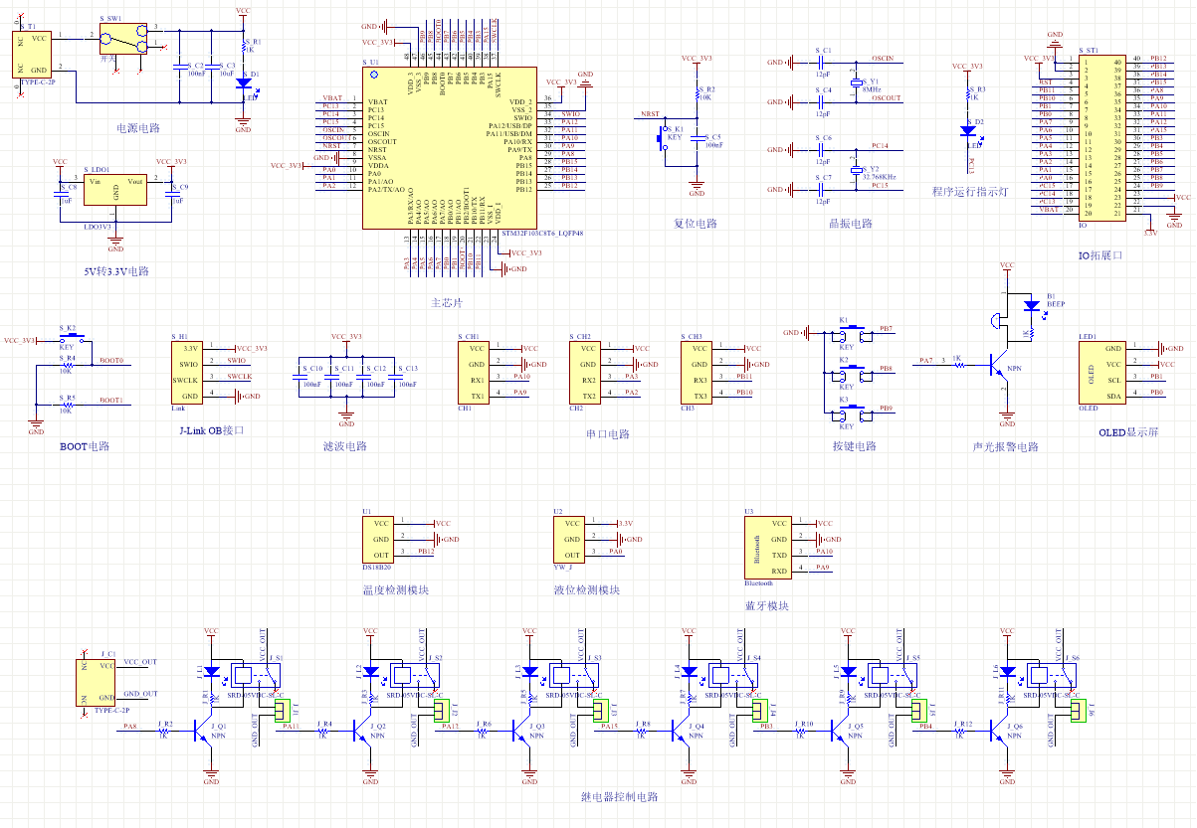Click the OLED显示屏 section label
Screen dimensions: 1197x828
tap(1128, 433)
